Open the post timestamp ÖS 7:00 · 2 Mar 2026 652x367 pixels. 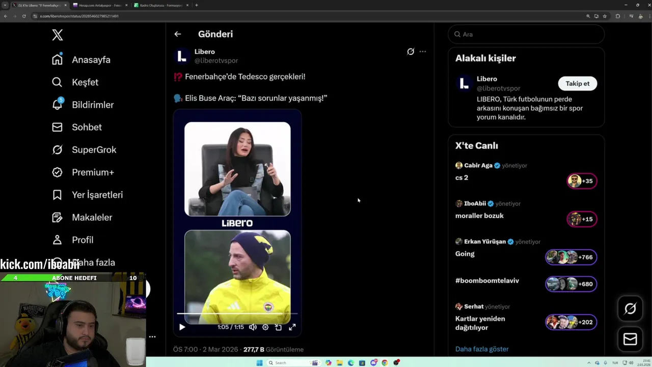pos(205,350)
